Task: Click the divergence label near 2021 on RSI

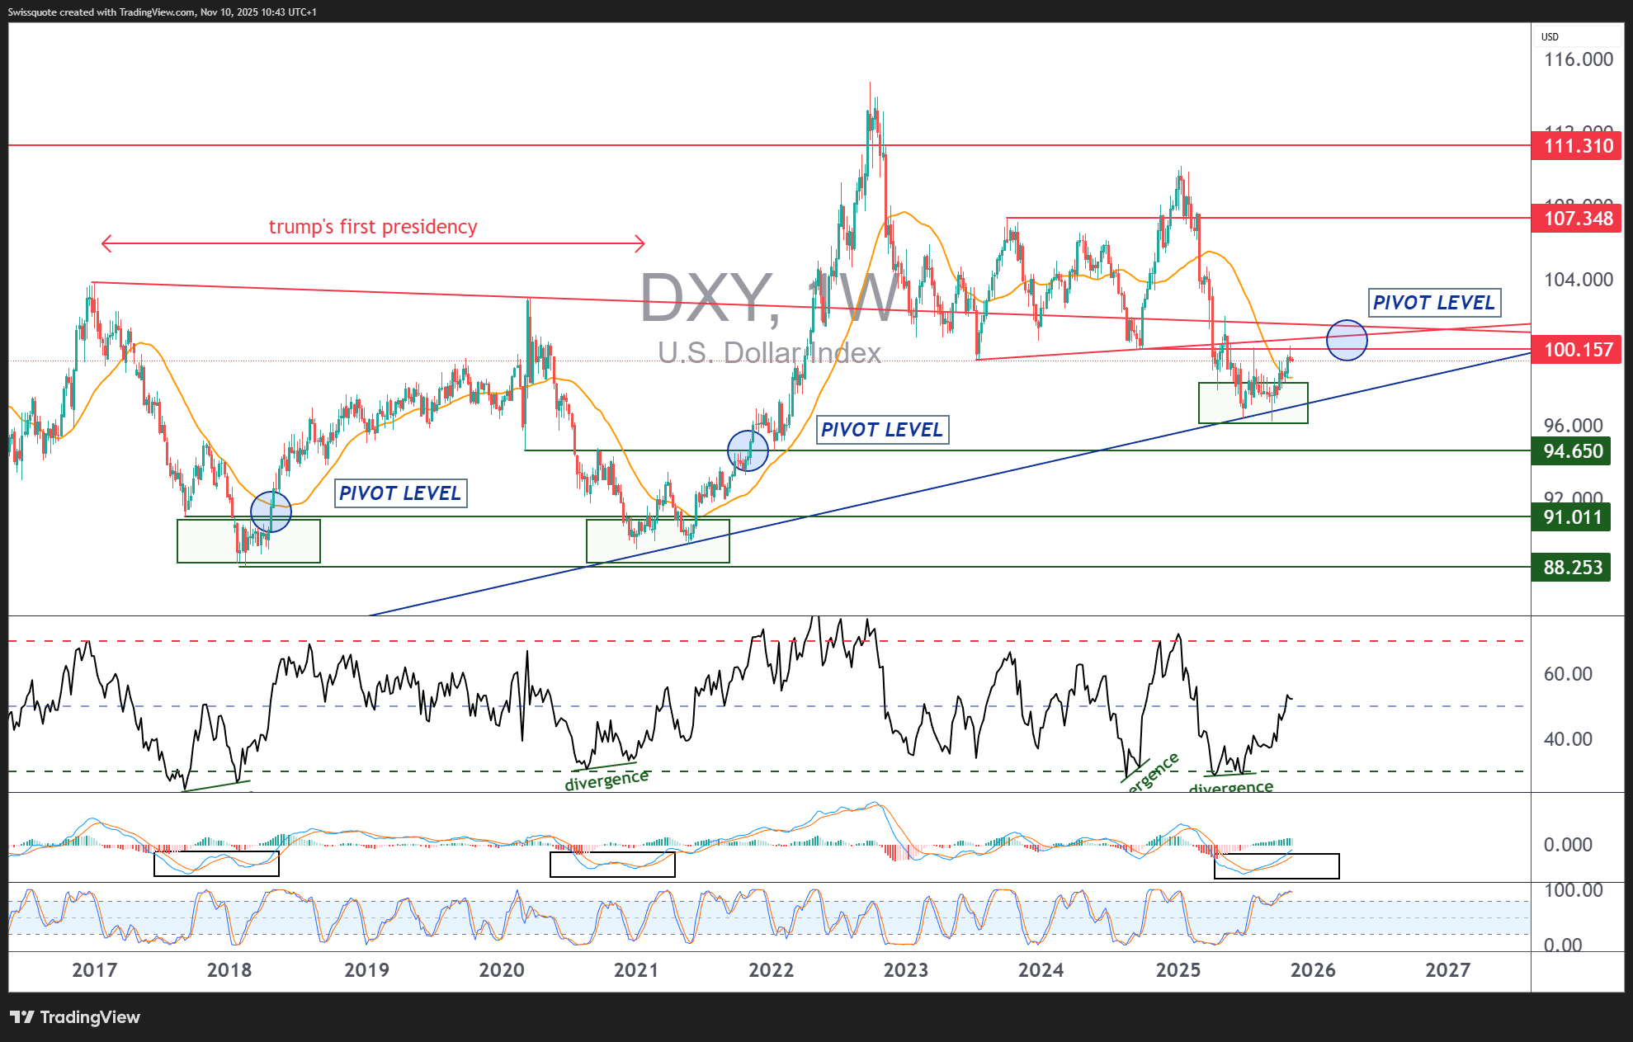Action: coord(606,780)
